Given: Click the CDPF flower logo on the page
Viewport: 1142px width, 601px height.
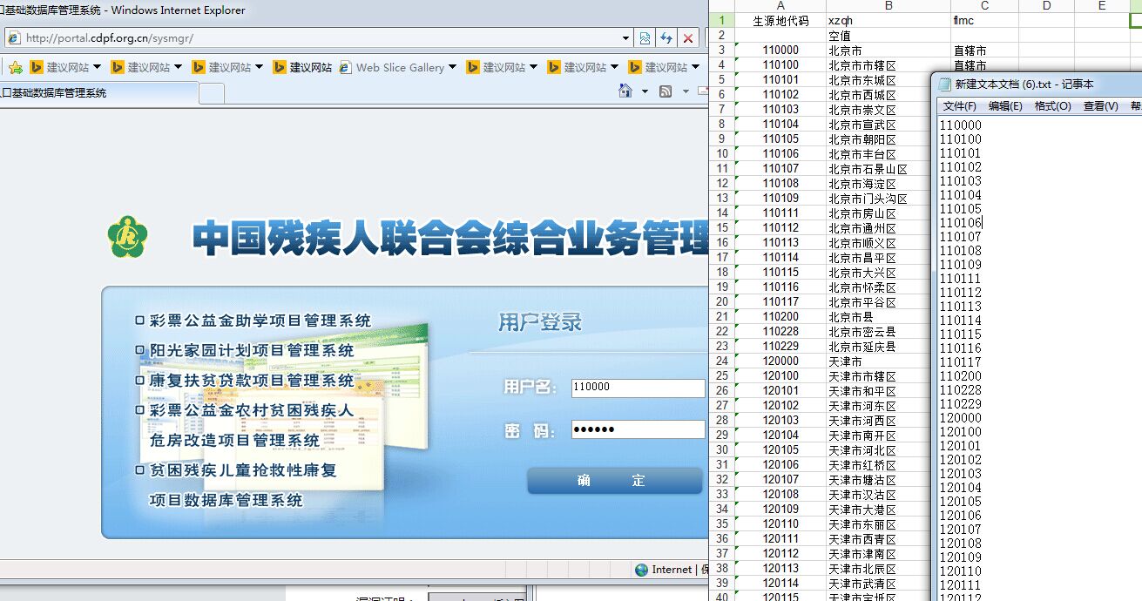Looking at the screenshot, I should click(126, 236).
